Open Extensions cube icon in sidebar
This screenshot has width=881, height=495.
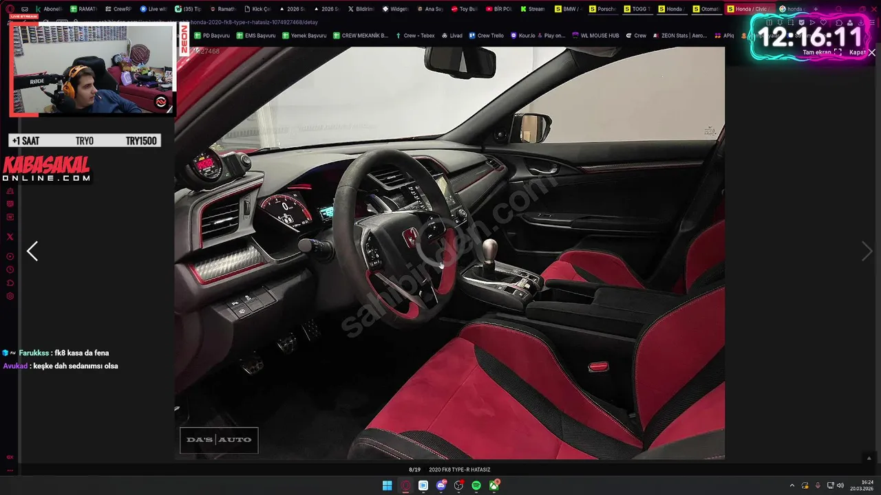[10, 283]
